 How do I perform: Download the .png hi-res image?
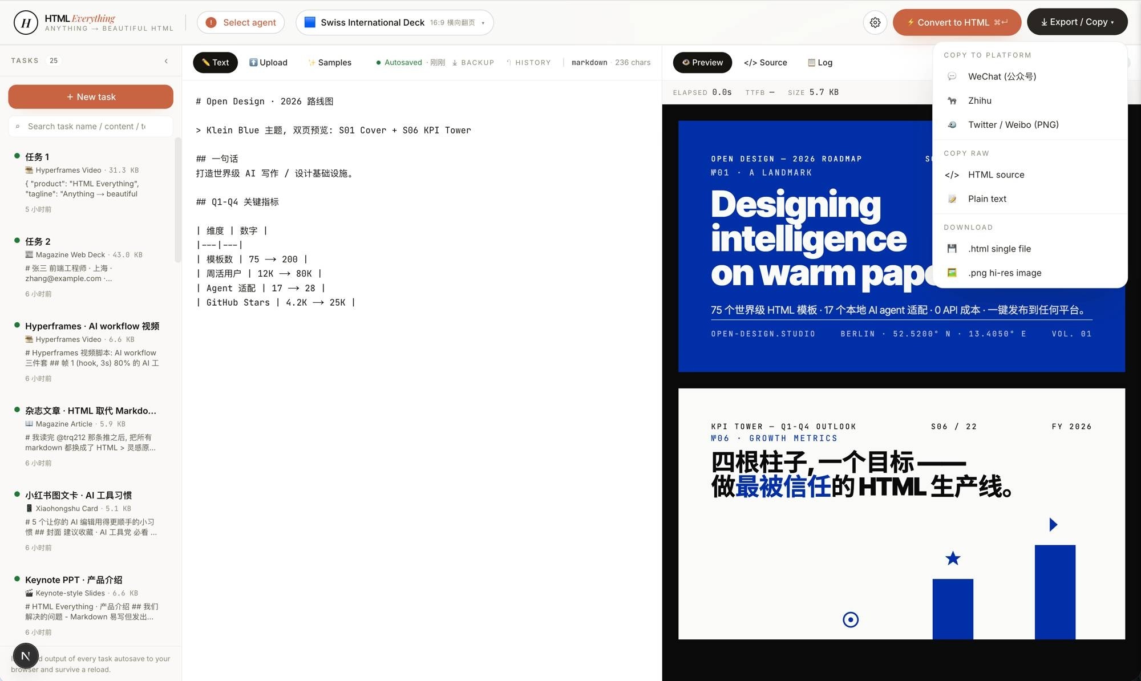1030,273
